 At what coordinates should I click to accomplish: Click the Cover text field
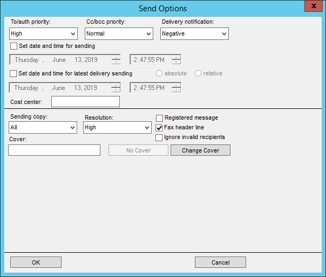tap(55, 150)
